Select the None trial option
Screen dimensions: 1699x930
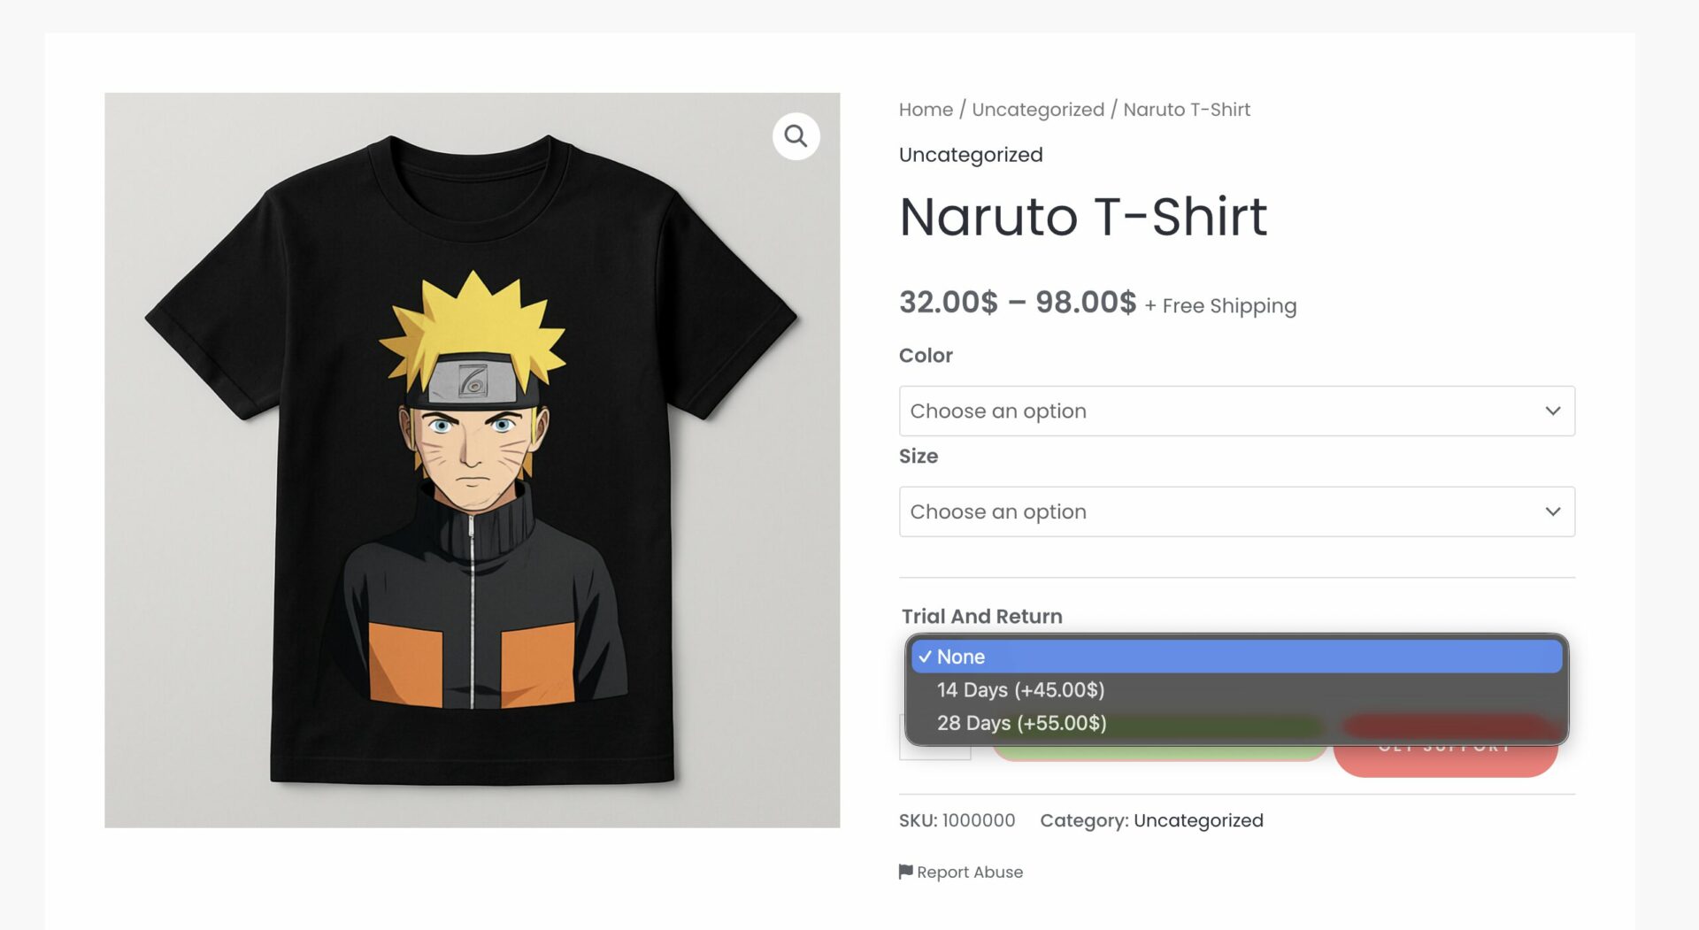coord(1235,657)
